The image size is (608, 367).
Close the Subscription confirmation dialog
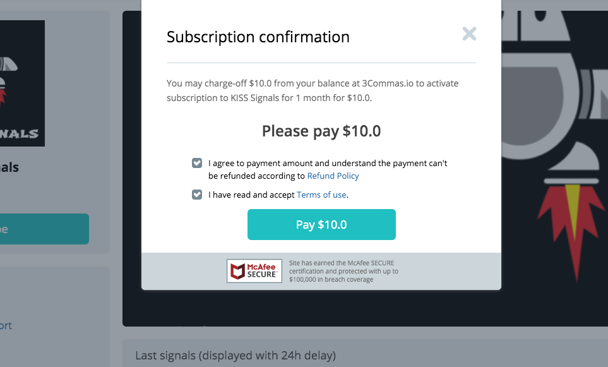pos(469,33)
